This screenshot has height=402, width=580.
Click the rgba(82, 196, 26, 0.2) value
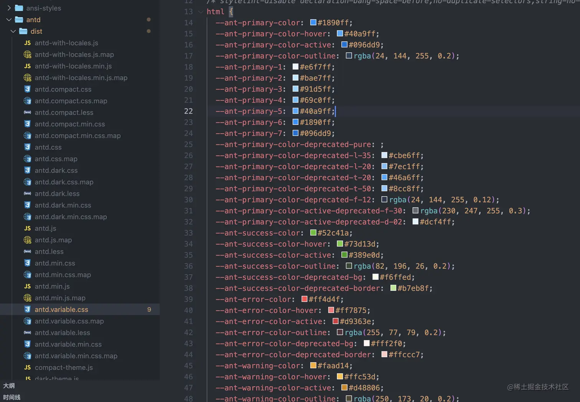point(402,266)
